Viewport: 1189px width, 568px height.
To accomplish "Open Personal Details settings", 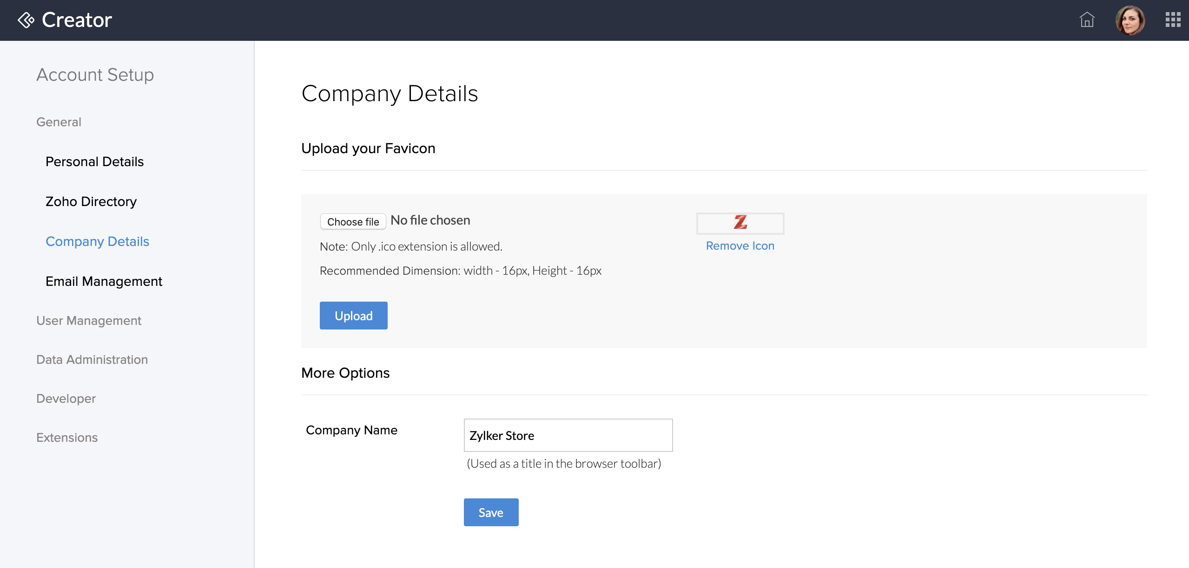I will point(94,161).
